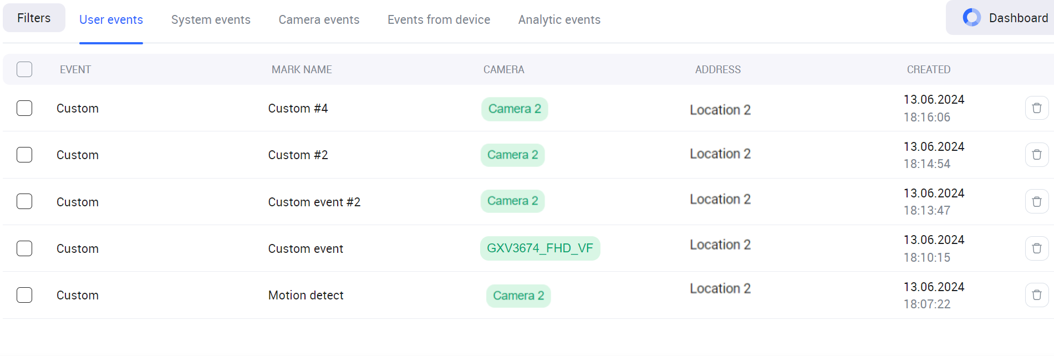Toggle the select-all header checkbox

pos(24,69)
